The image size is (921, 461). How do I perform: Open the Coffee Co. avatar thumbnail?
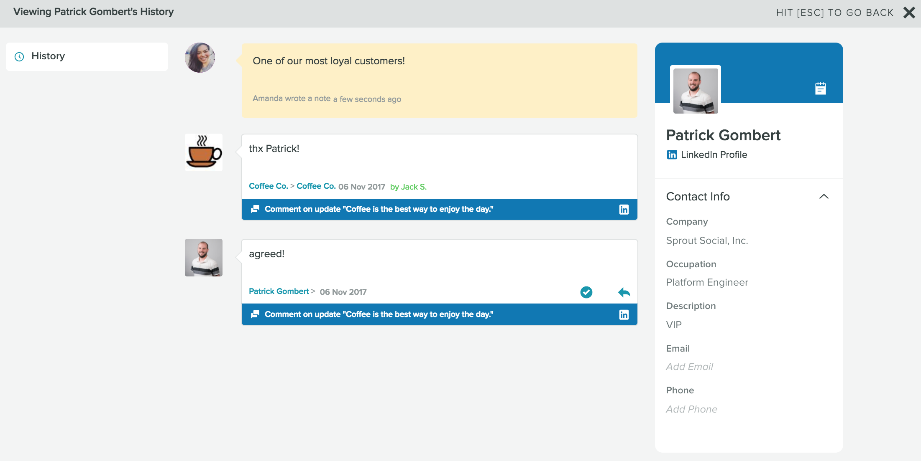pyautogui.click(x=203, y=152)
